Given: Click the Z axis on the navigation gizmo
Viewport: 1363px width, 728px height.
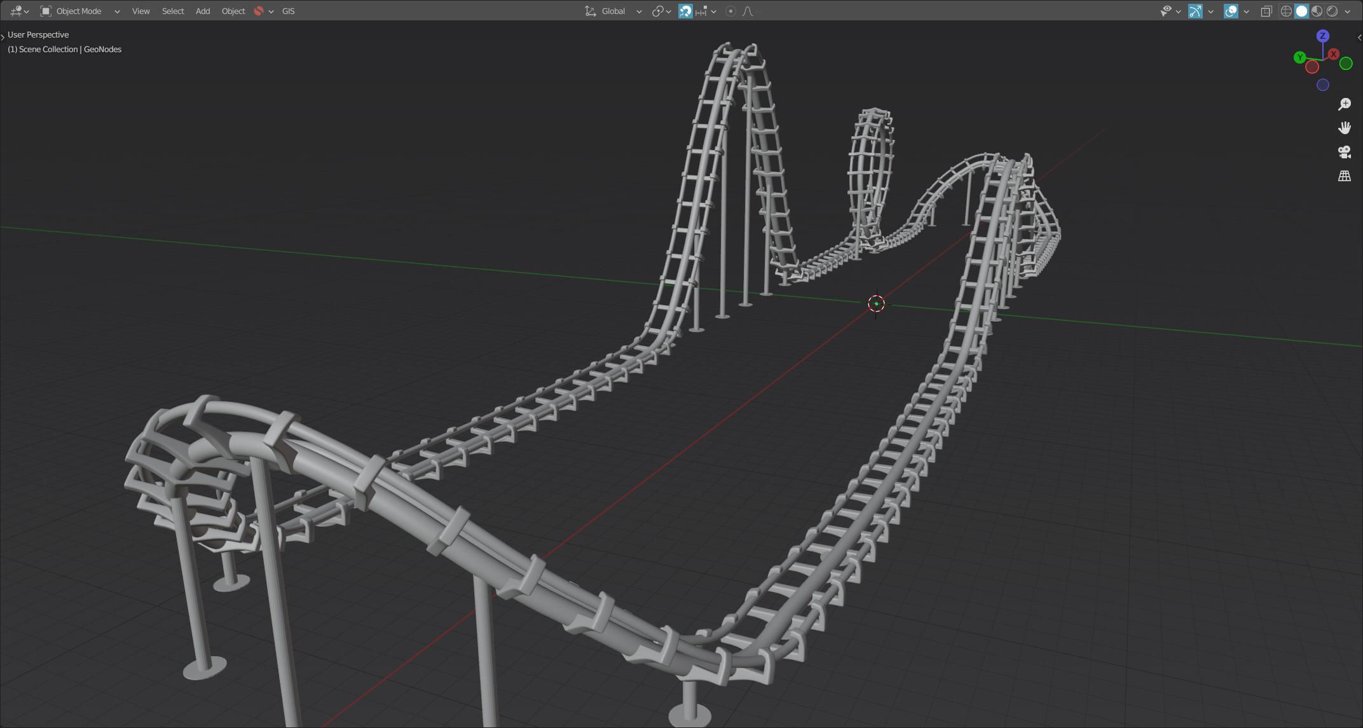Looking at the screenshot, I should click(x=1323, y=36).
